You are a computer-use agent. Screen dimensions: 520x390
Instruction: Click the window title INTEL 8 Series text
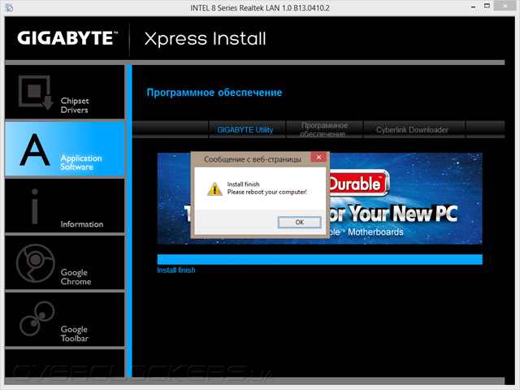point(260,7)
